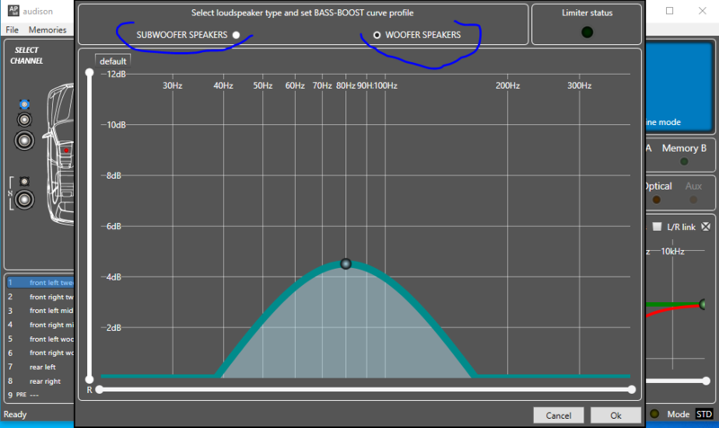
Task: Toggle the L/R link checkbox
Action: click(657, 227)
